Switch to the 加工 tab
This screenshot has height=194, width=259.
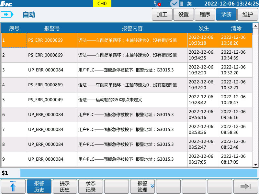(x=162, y=15)
